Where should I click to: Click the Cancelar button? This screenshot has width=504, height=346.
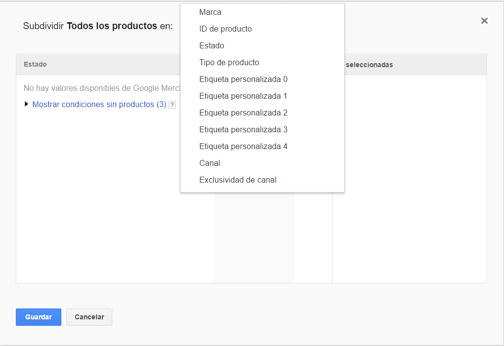pos(90,317)
